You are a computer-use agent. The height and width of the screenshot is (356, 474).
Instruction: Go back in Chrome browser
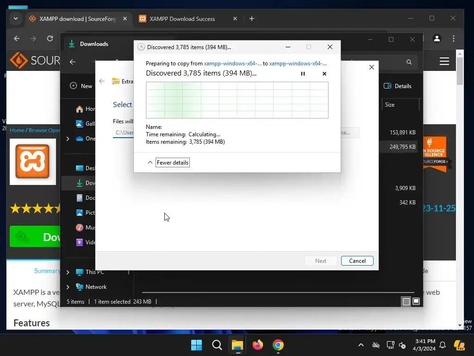pos(17,38)
